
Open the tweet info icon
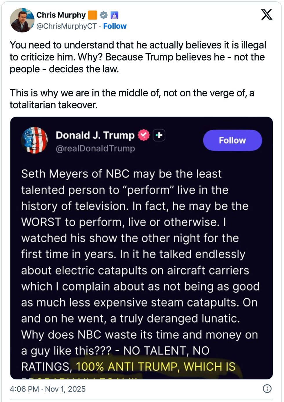coord(267,388)
